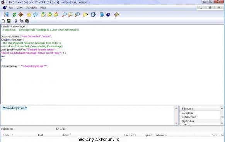The height and width of the screenshot is (142, 225).
Task: Click the 'function( hub, user )' code line
Action: (x=12, y=40)
